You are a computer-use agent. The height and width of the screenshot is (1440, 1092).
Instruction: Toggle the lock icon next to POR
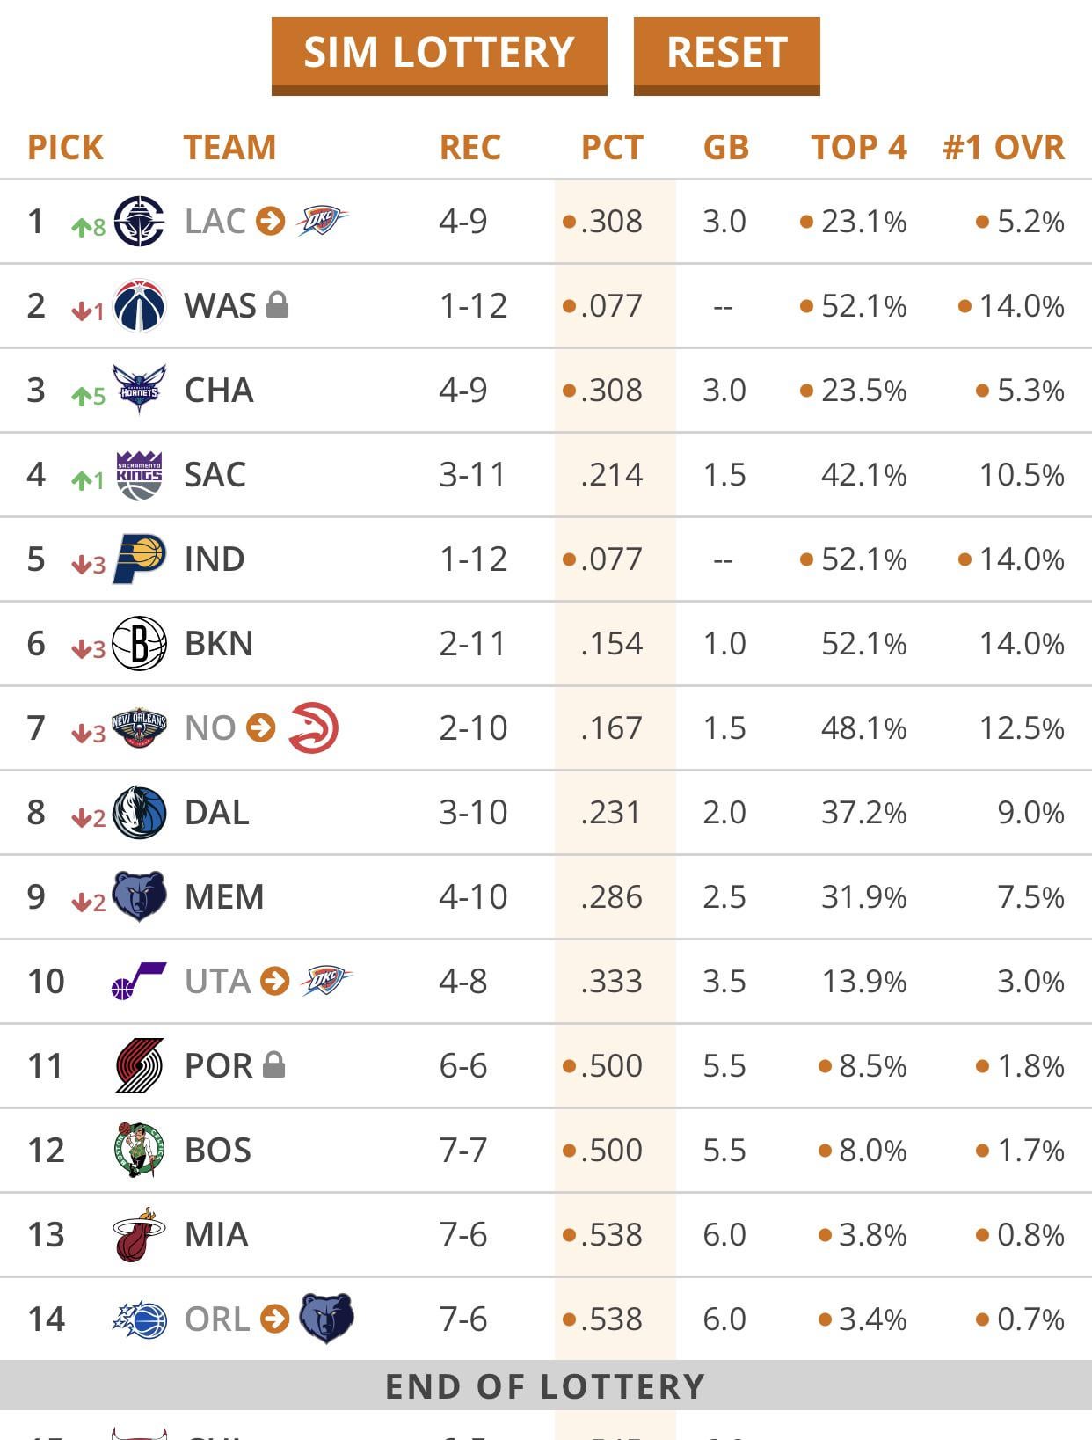[274, 1065]
